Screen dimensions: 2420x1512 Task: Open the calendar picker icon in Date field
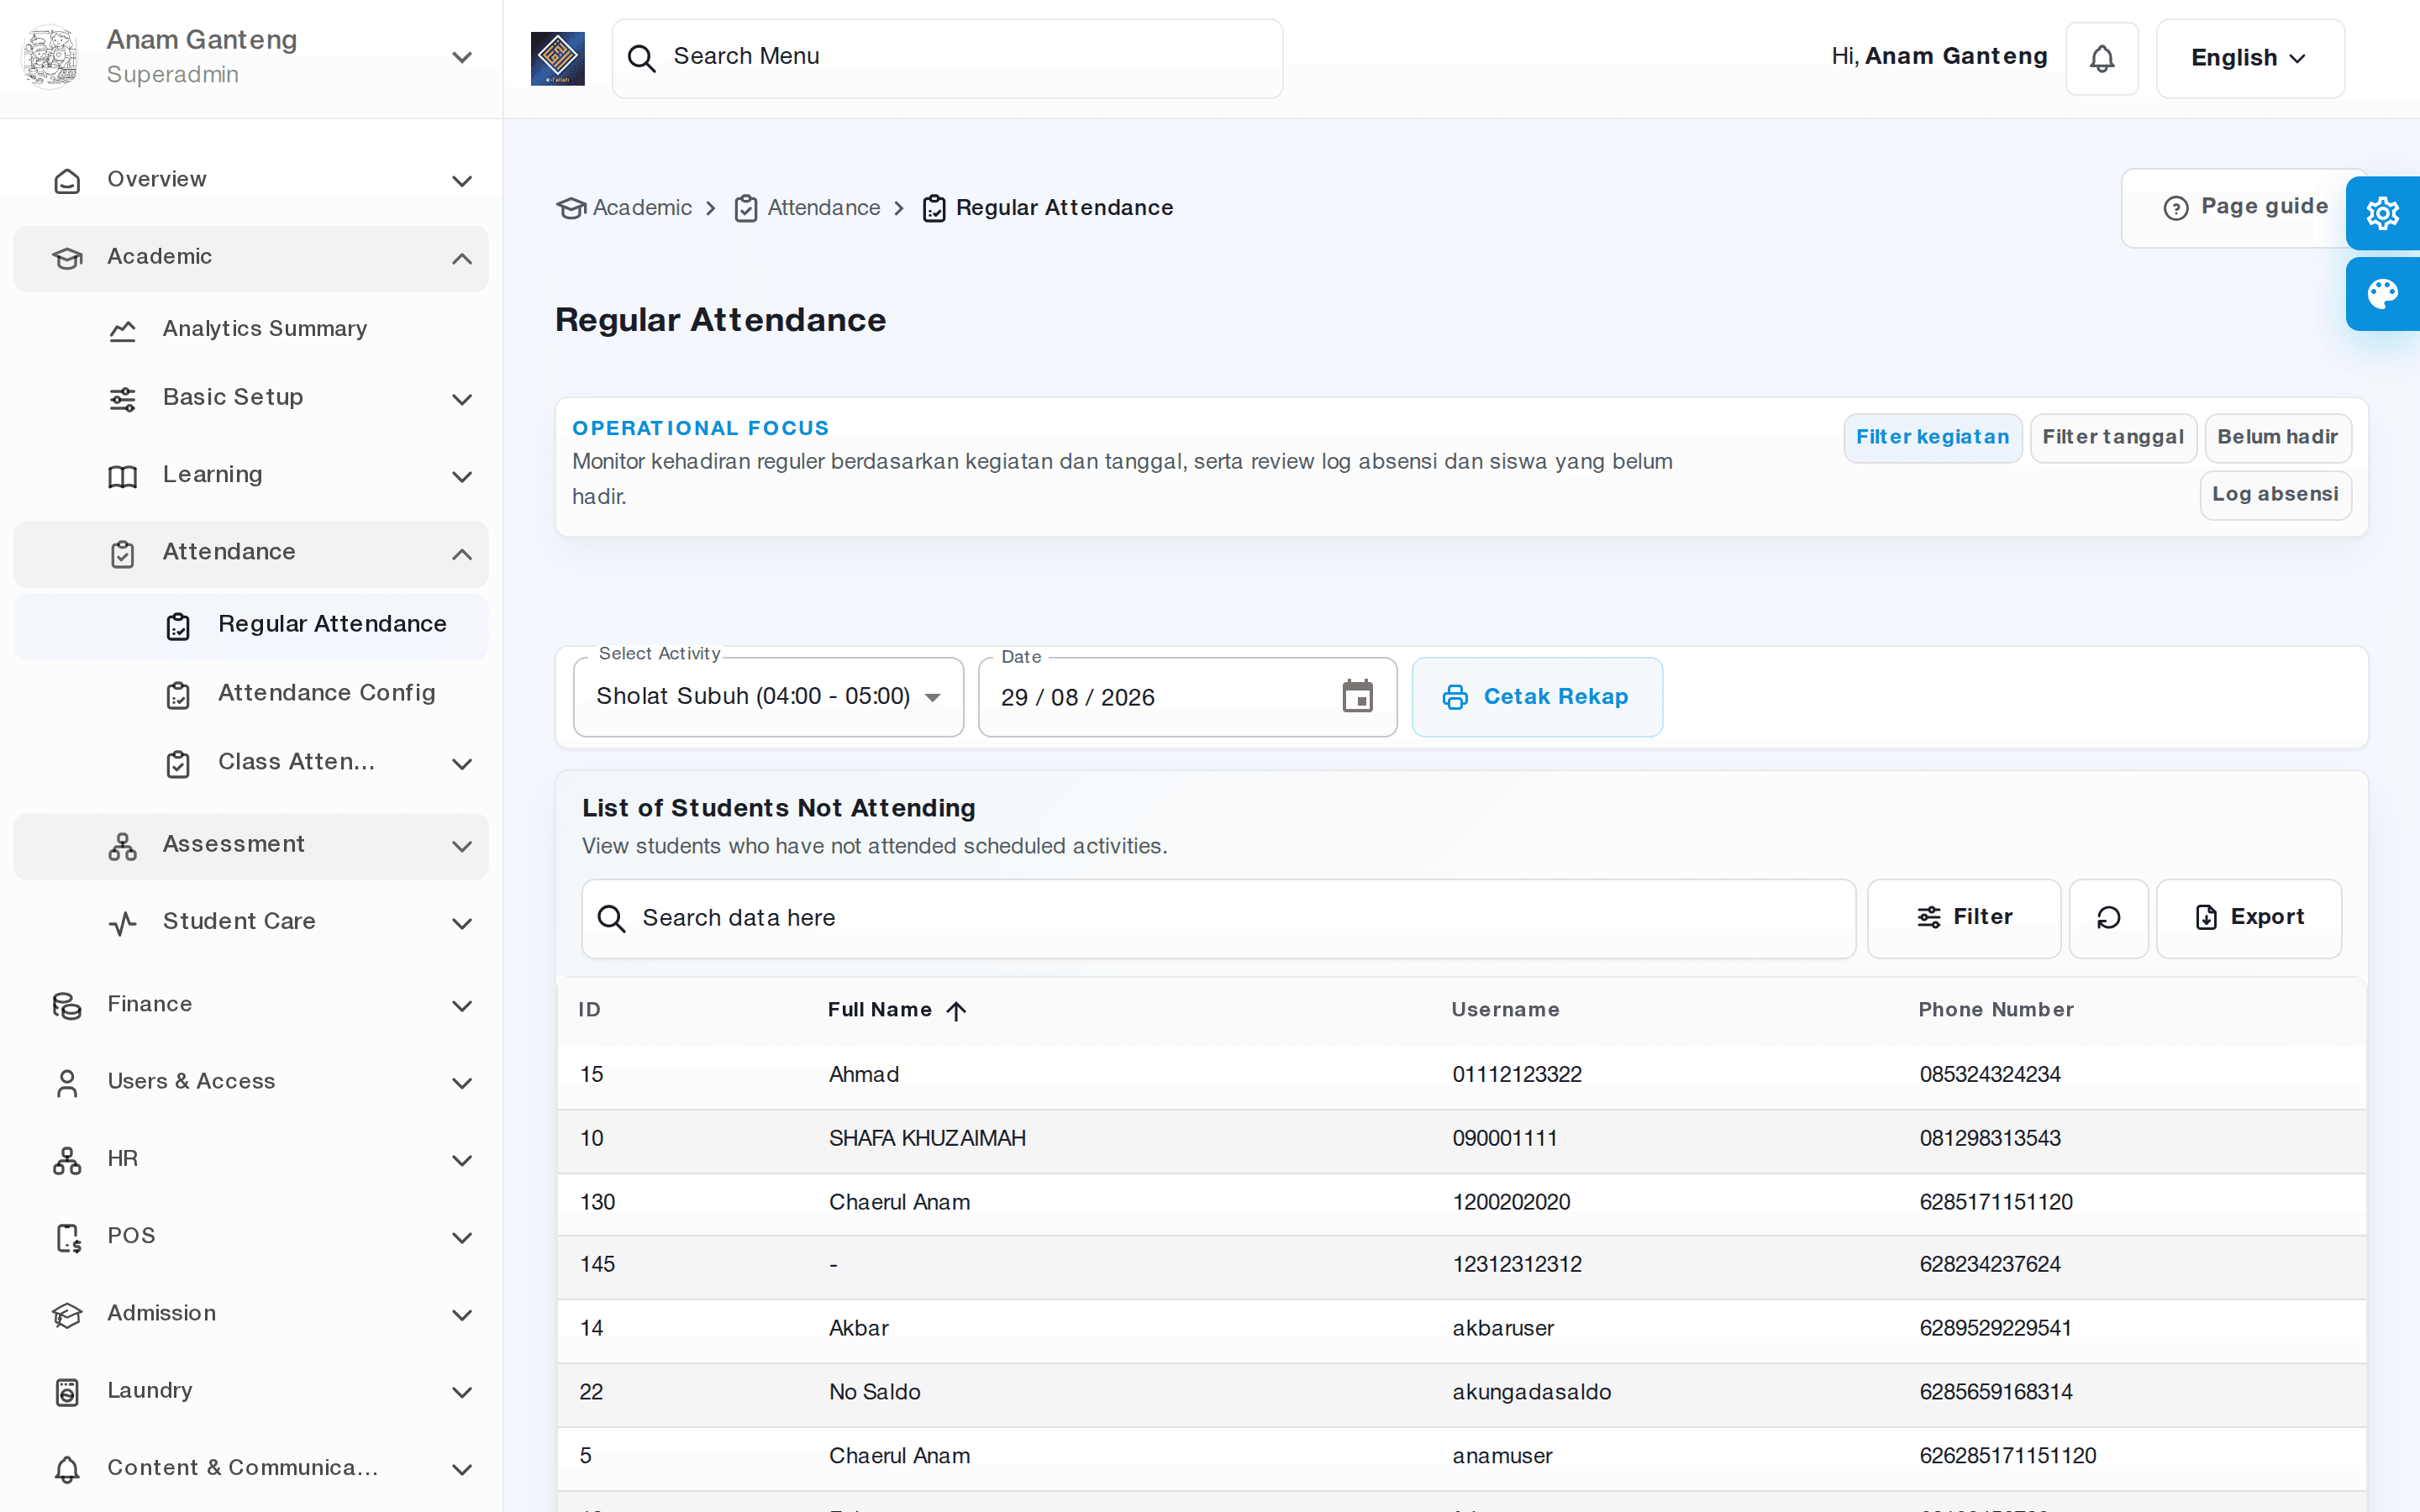click(x=1357, y=696)
